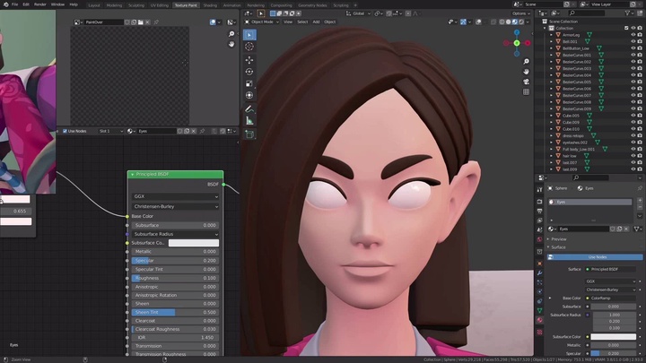Toggle Use Nodes checkbox in node editor

[x=65, y=131]
